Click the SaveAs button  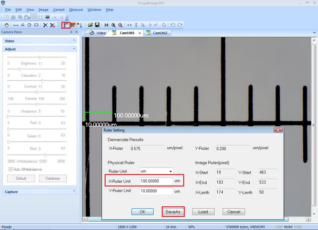(x=173, y=212)
